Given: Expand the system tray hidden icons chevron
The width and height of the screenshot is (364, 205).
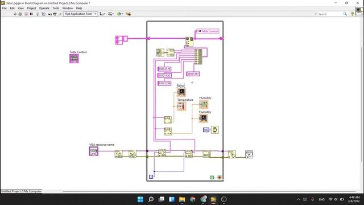Looking at the screenshot, I should [x=298, y=199].
